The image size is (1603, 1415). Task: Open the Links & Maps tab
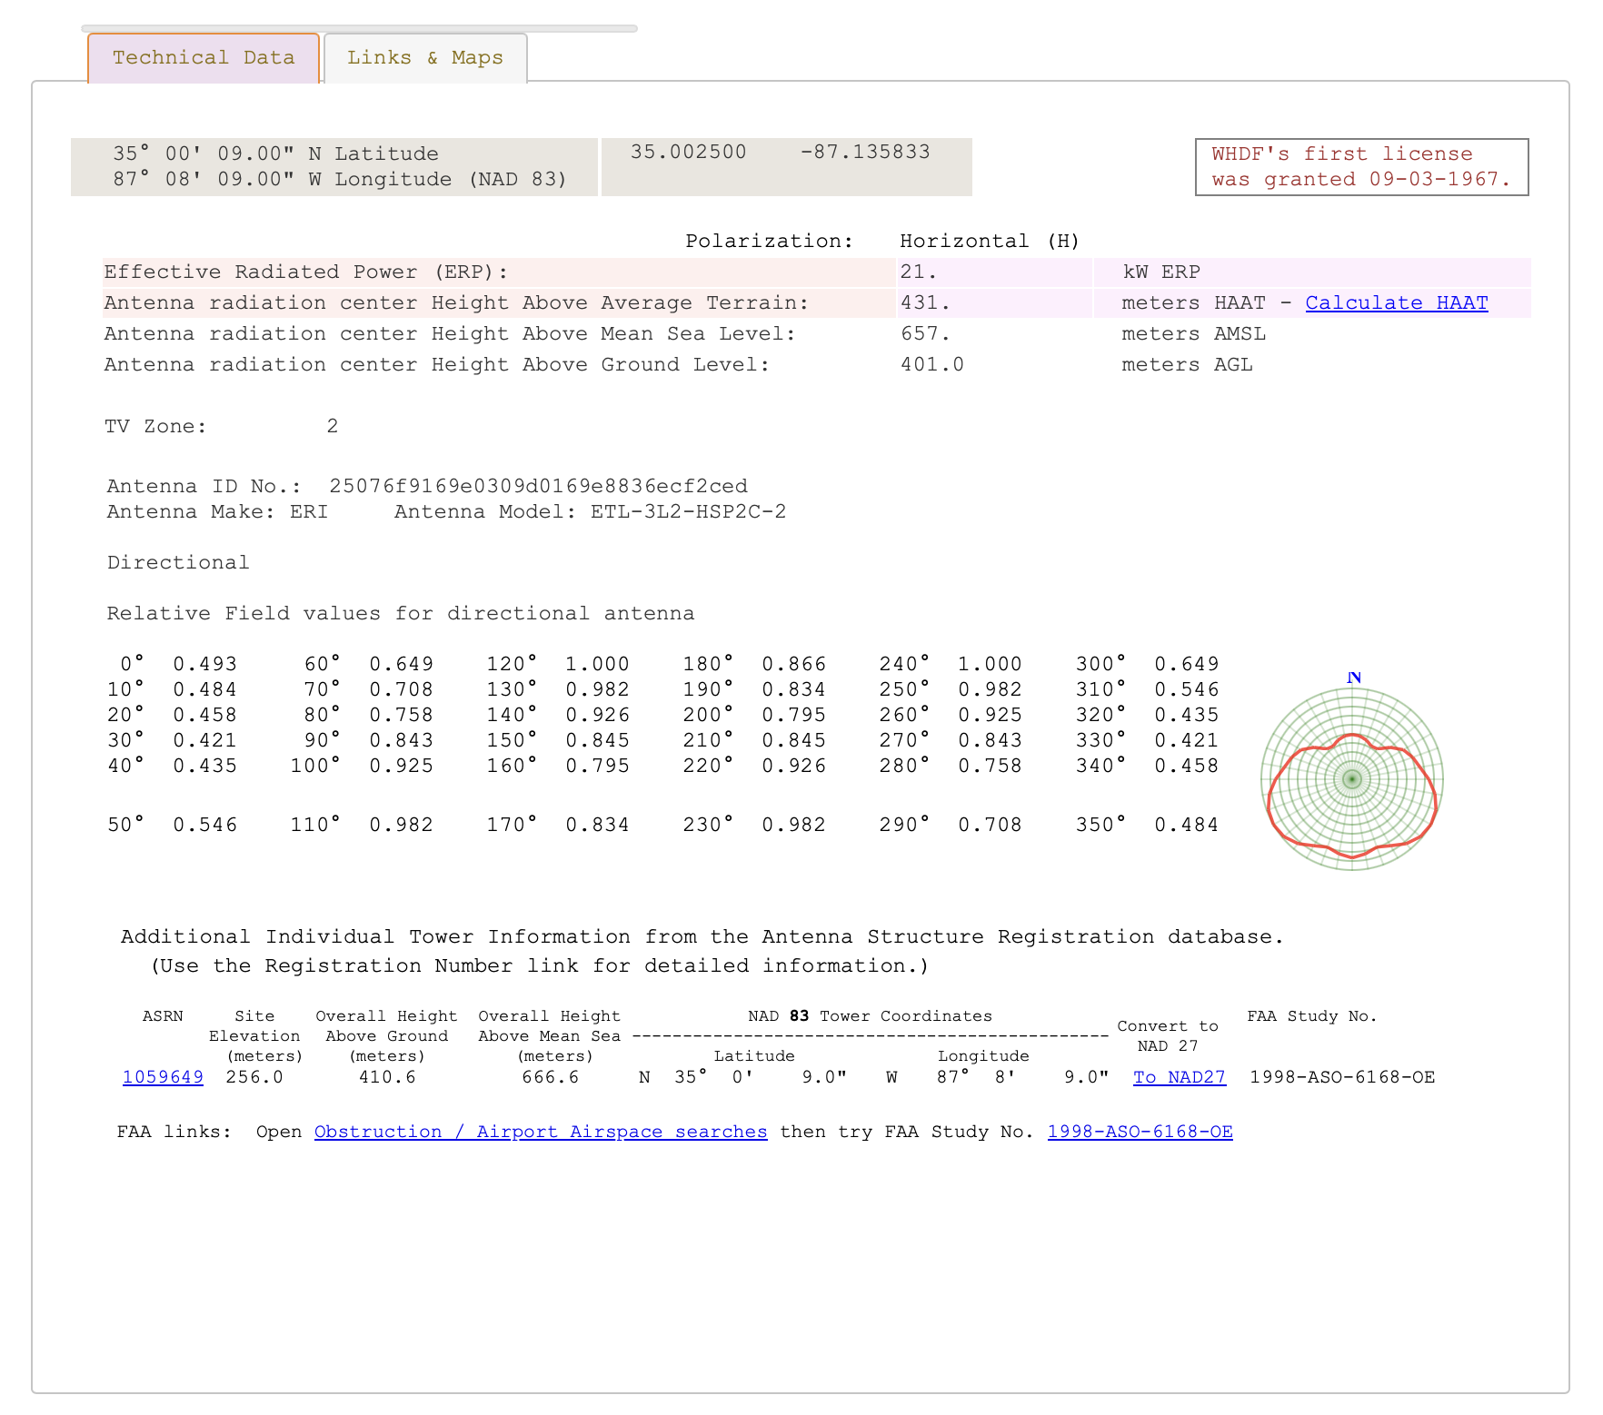425,58
